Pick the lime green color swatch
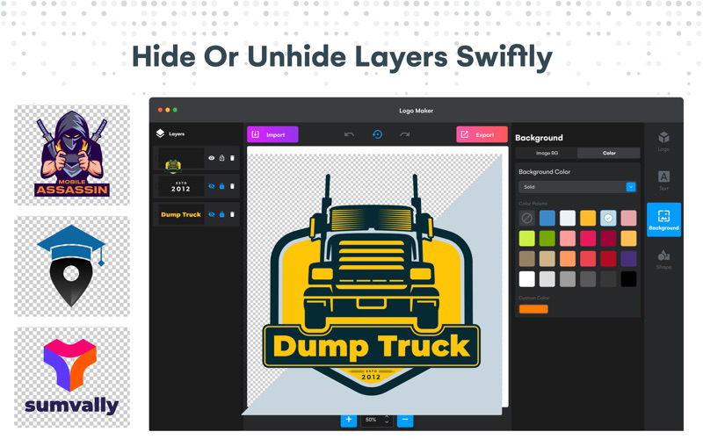Screen dimensions: 703x439 pos(526,238)
